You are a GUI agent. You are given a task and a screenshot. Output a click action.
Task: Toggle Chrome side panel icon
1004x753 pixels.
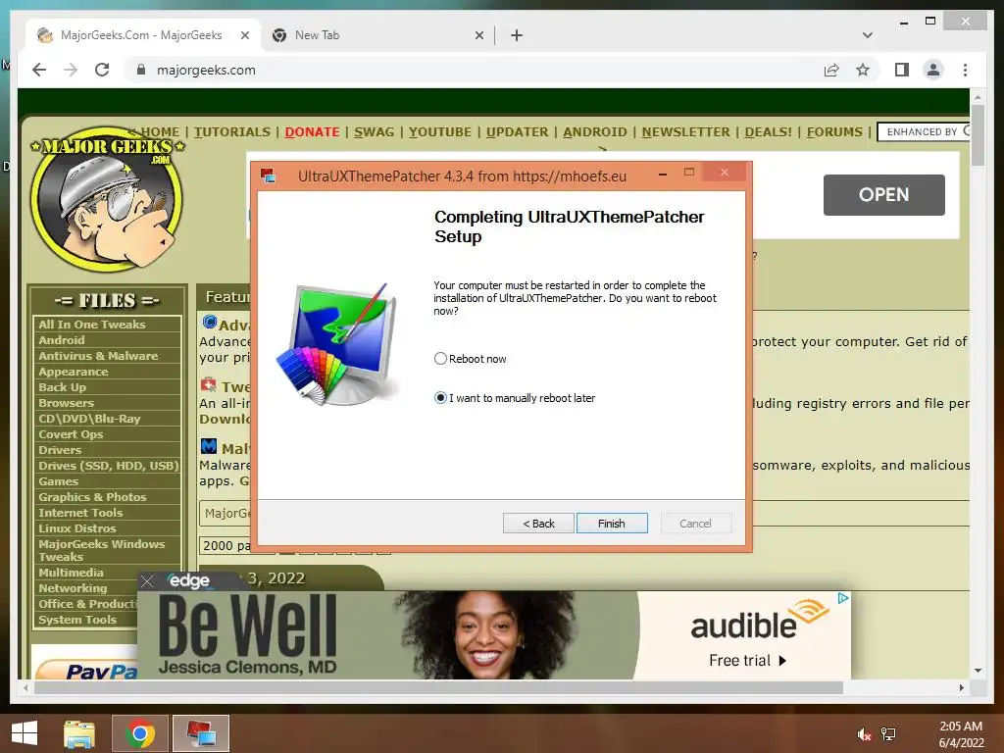click(902, 70)
